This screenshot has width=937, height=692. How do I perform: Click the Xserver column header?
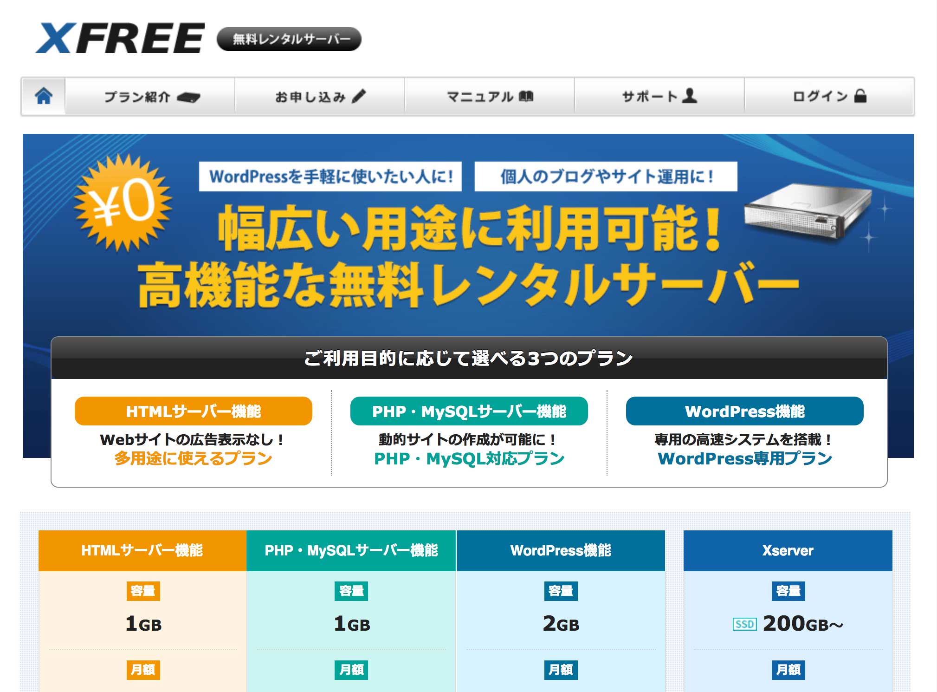point(788,550)
